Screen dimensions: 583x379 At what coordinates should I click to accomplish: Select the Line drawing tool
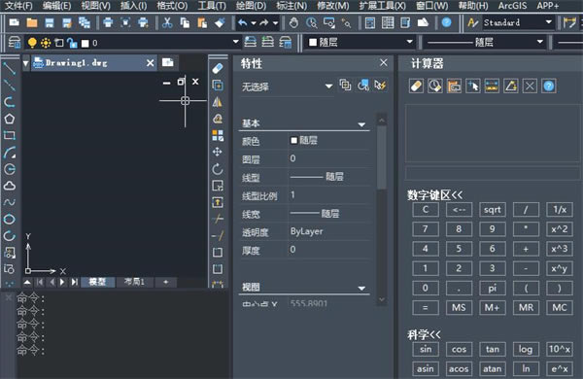pyautogui.click(x=9, y=68)
